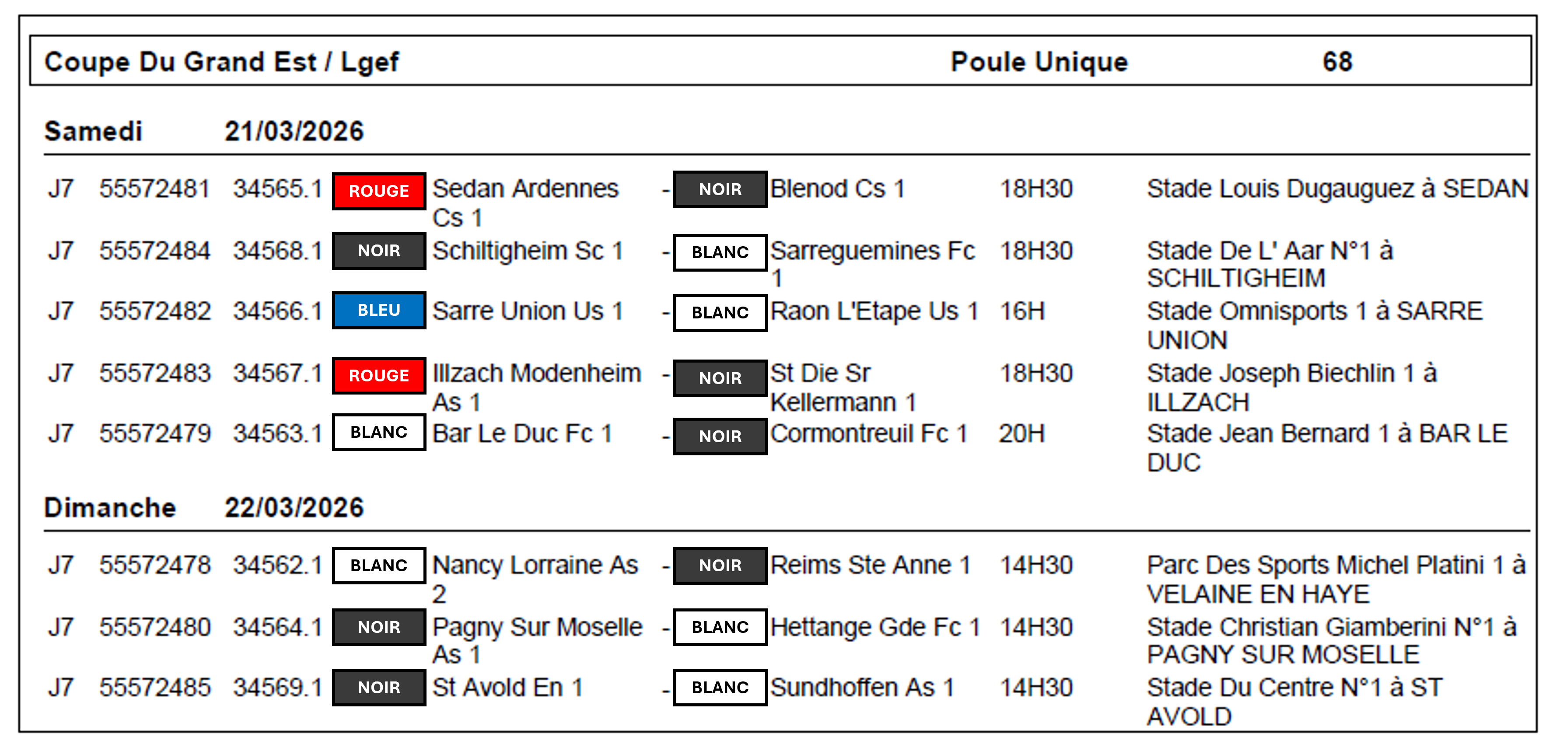The height and width of the screenshot is (751, 1556).
Task: Click the Dimanche 22/03/2026 date heading
Action: [203, 507]
